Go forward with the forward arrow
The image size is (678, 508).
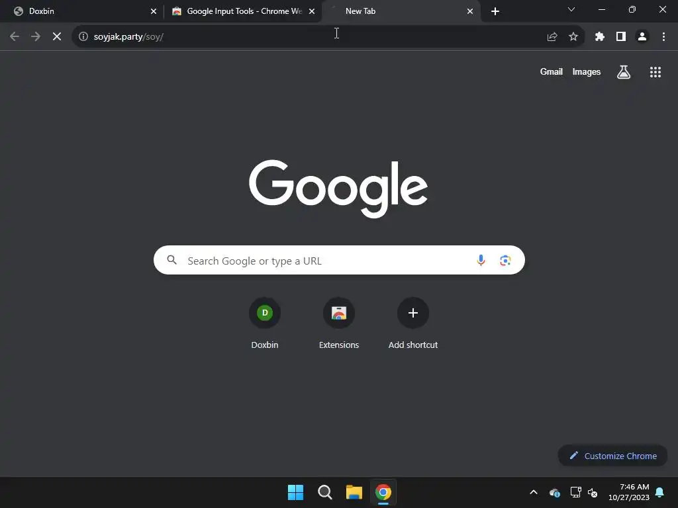tap(36, 37)
